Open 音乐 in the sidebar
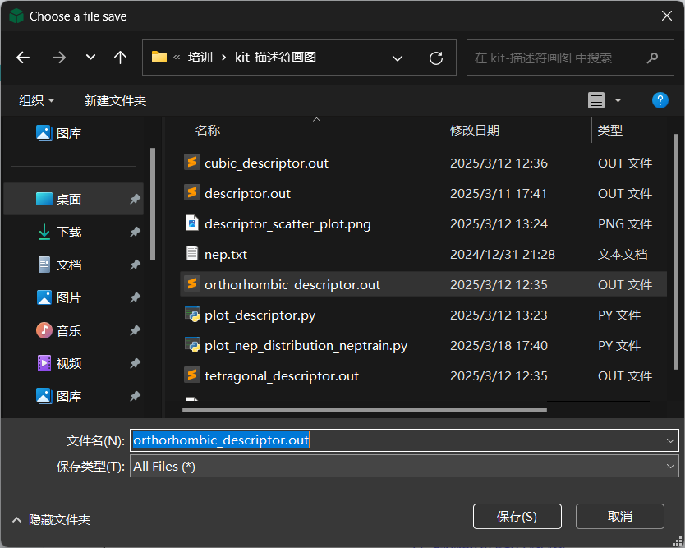This screenshot has width=685, height=548. [59, 330]
